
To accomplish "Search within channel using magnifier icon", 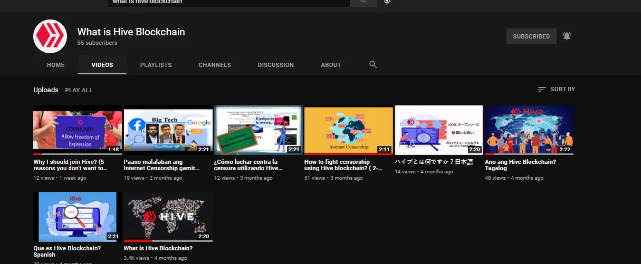I will [x=373, y=65].
